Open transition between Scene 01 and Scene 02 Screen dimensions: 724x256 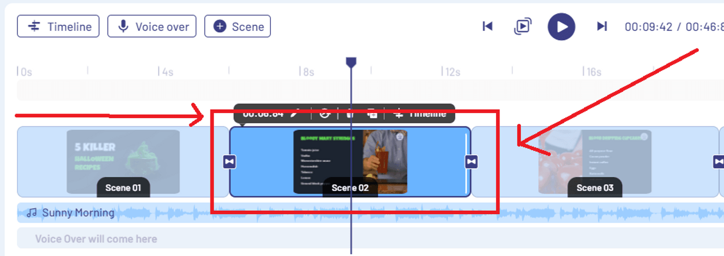[x=230, y=162]
